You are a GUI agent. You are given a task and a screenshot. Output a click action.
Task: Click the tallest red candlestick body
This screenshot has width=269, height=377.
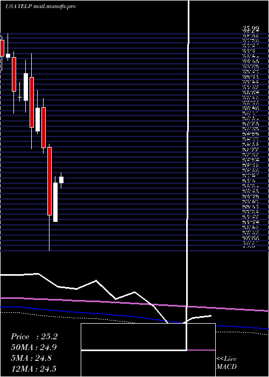(49, 181)
